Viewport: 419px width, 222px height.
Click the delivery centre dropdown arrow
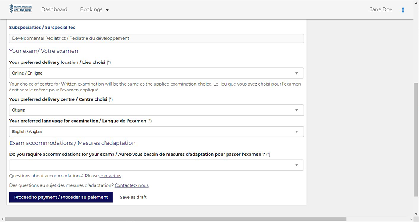(296, 110)
